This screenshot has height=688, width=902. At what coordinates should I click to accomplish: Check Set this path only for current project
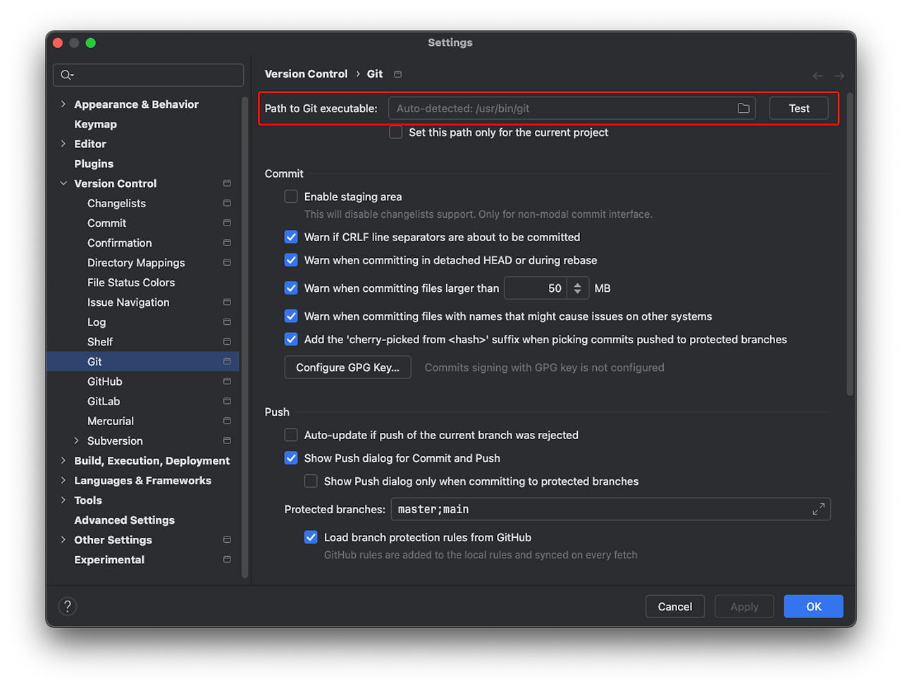coord(395,132)
